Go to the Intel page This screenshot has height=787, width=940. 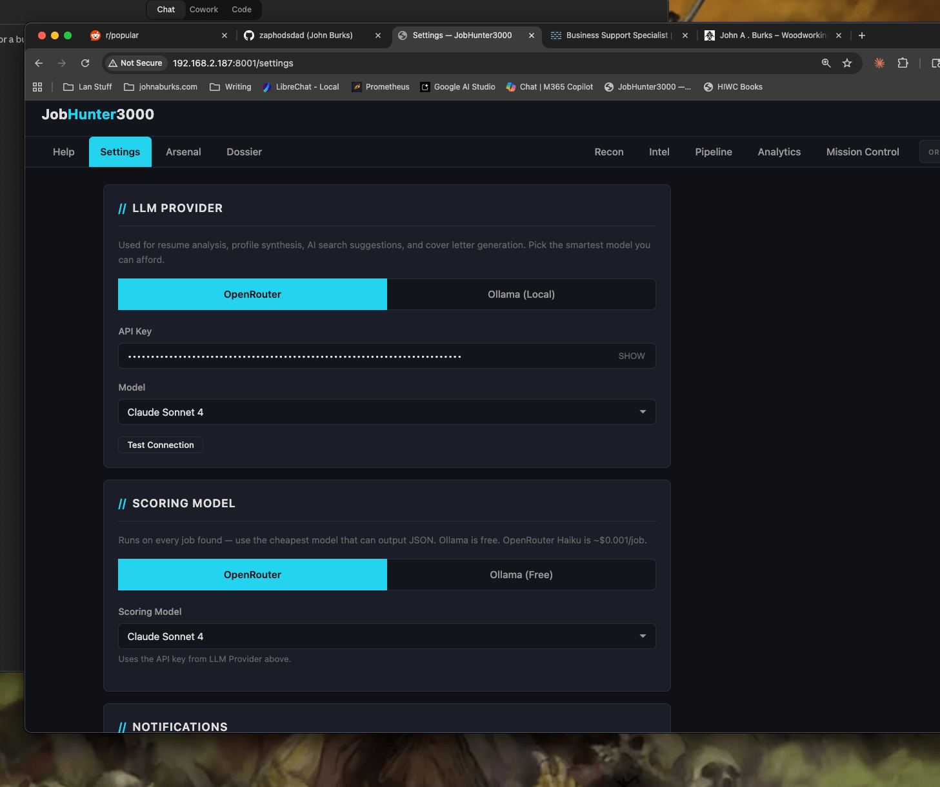point(659,152)
